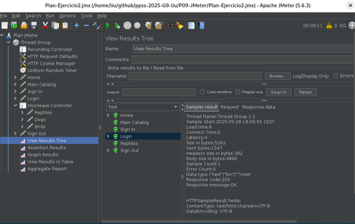Viewport: 355px width, 224px height.
Task: Toggle the Case sensitive checkbox
Action: pos(202,92)
